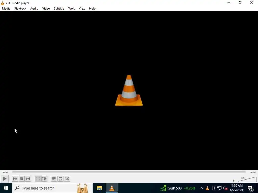Toggle fullscreen video mode
This screenshot has height=193, width=258.
[38, 179]
